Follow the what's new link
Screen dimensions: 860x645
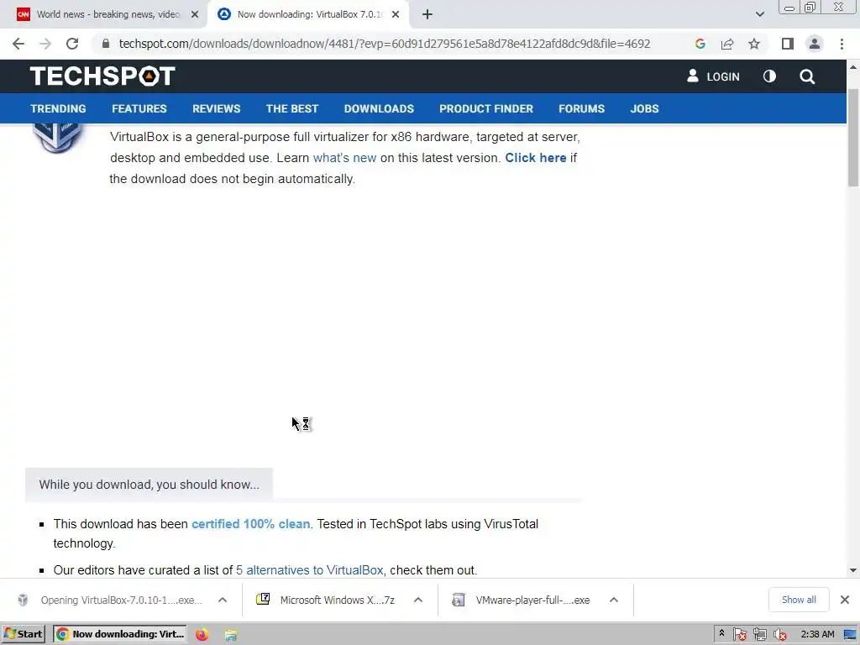pyautogui.click(x=344, y=158)
